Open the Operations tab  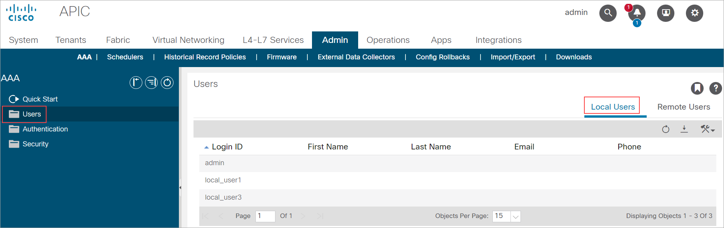point(388,40)
